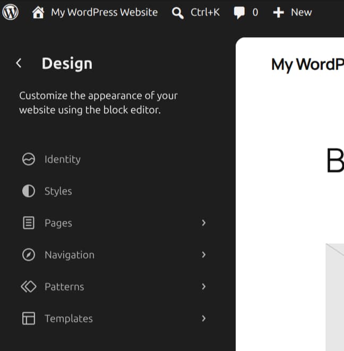The image size is (344, 351).
Task: Open the comments count 0
Action: pos(255,12)
